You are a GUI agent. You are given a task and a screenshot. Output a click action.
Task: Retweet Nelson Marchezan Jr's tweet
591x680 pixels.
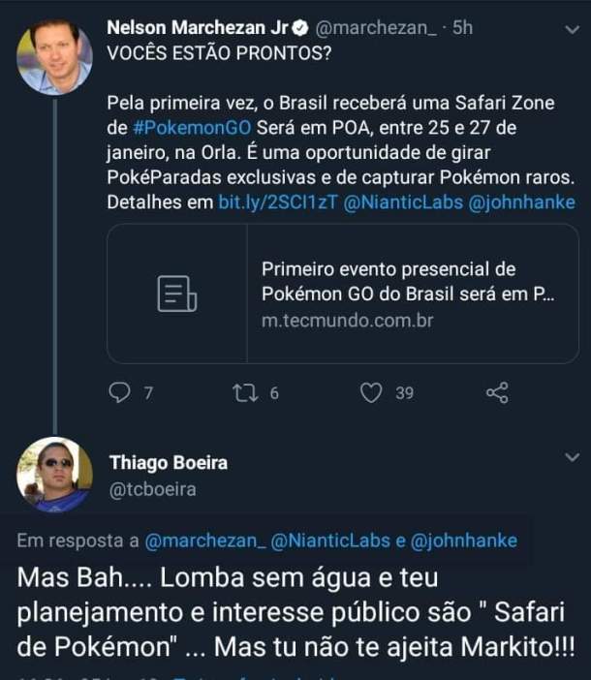(243, 392)
